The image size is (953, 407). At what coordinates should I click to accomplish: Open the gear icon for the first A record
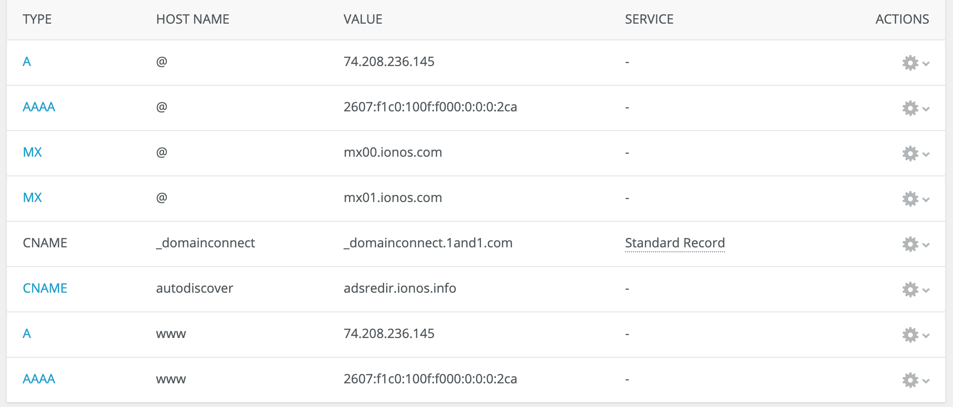coord(910,62)
